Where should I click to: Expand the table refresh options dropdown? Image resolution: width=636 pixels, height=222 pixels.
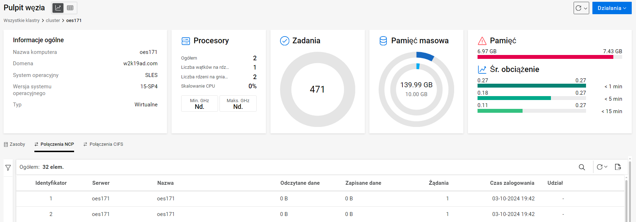tap(602, 167)
